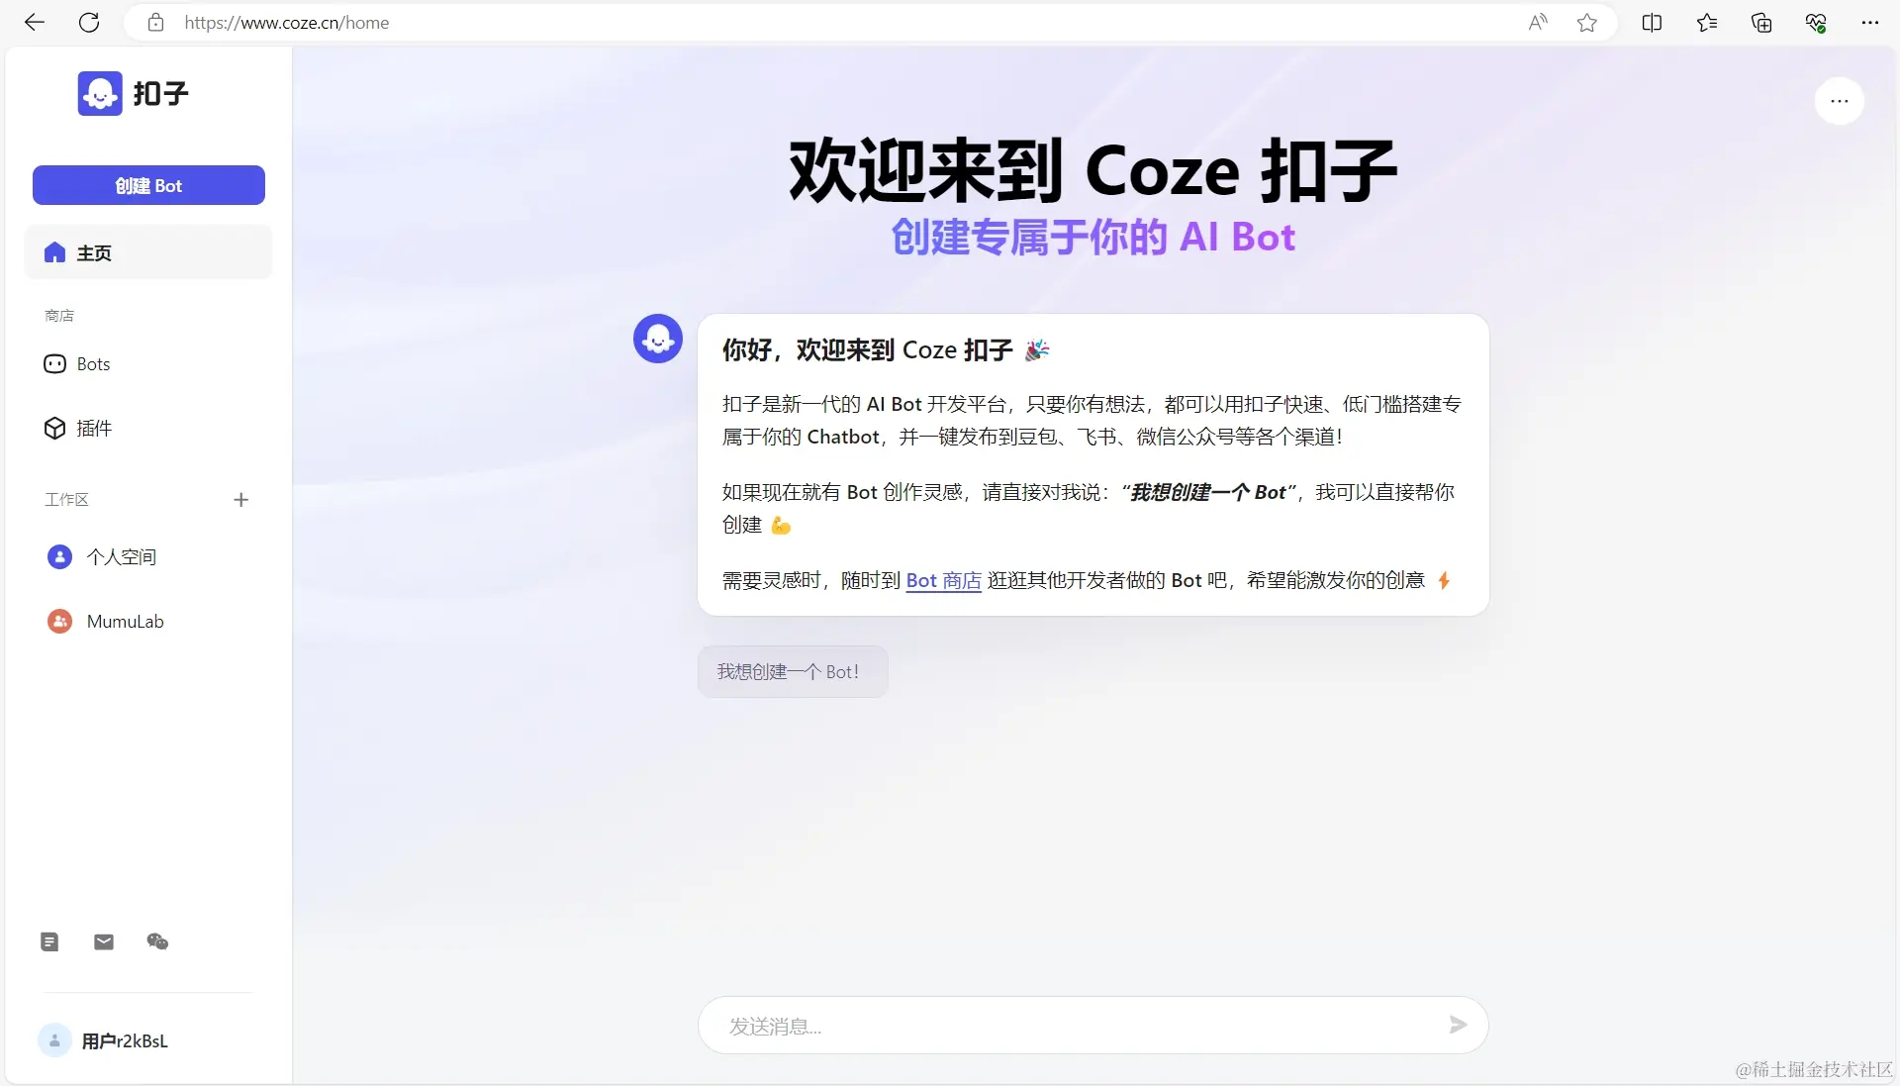Open user profile 用户r2kBsL
Image resolution: width=1900 pixels, height=1086 pixels.
coord(124,1040)
